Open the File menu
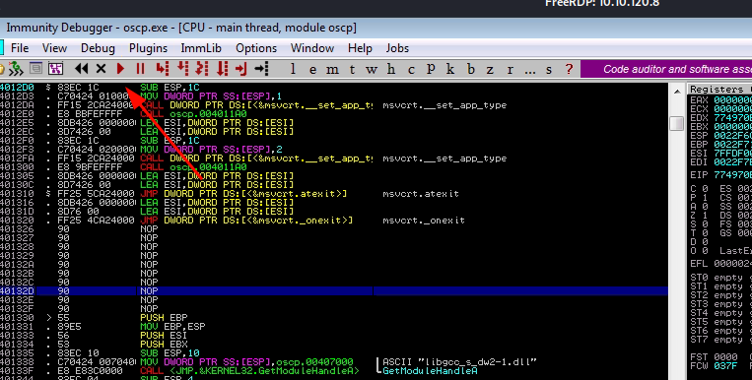 point(20,48)
